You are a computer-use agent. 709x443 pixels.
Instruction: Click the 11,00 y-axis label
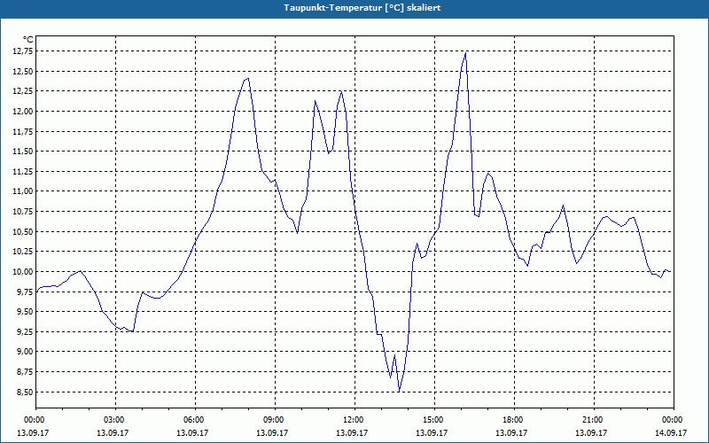(x=23, y=191)
